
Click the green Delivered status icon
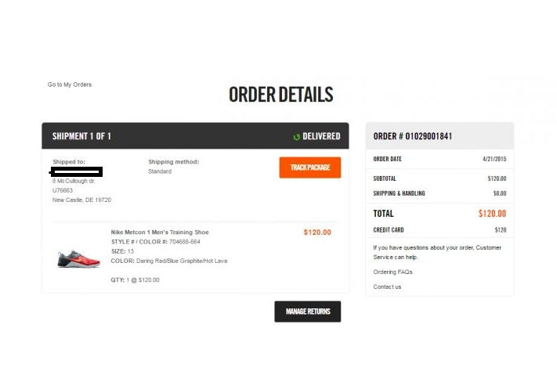pyautogui.click(x=297, y=137)
